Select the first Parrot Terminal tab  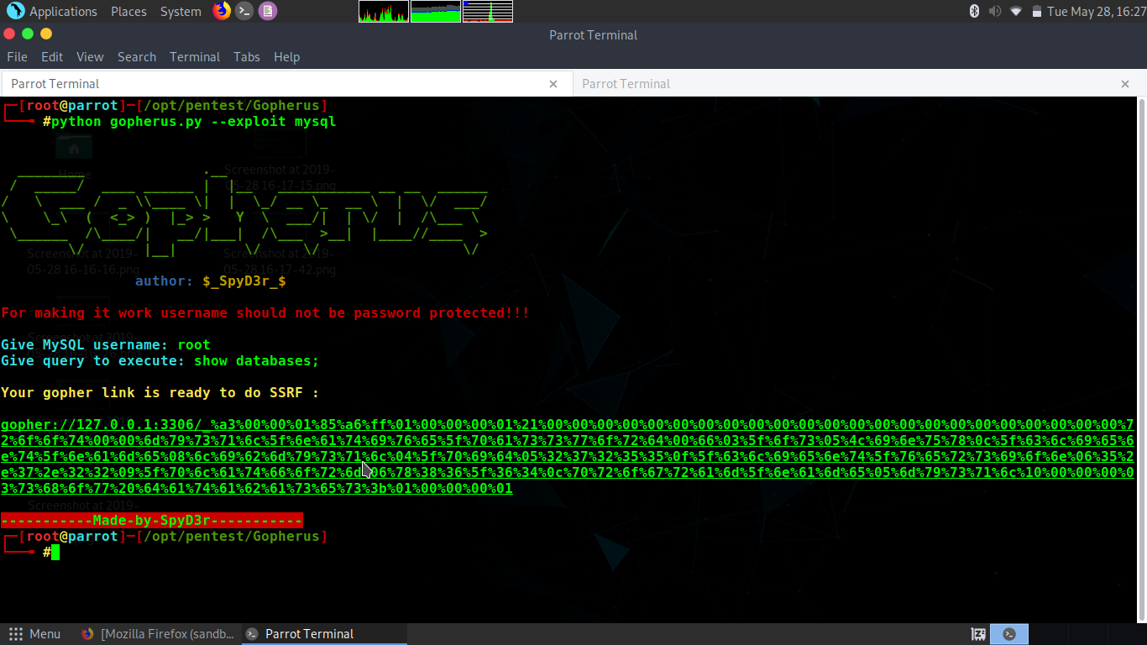click(286, 84)
